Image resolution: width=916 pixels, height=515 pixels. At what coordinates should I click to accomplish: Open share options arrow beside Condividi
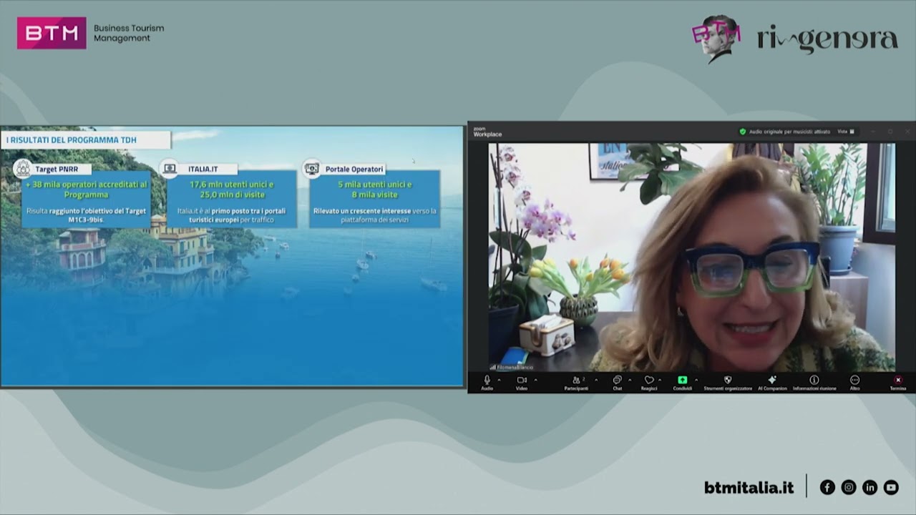(x=696, y=380)
